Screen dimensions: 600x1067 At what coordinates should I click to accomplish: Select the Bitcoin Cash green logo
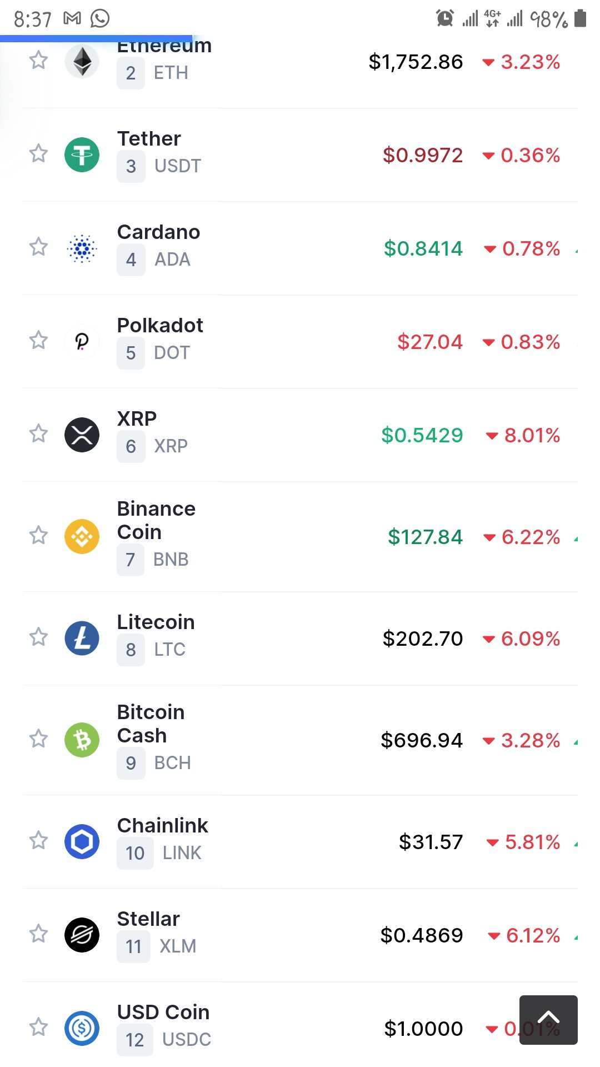click(x=82, y=740)
